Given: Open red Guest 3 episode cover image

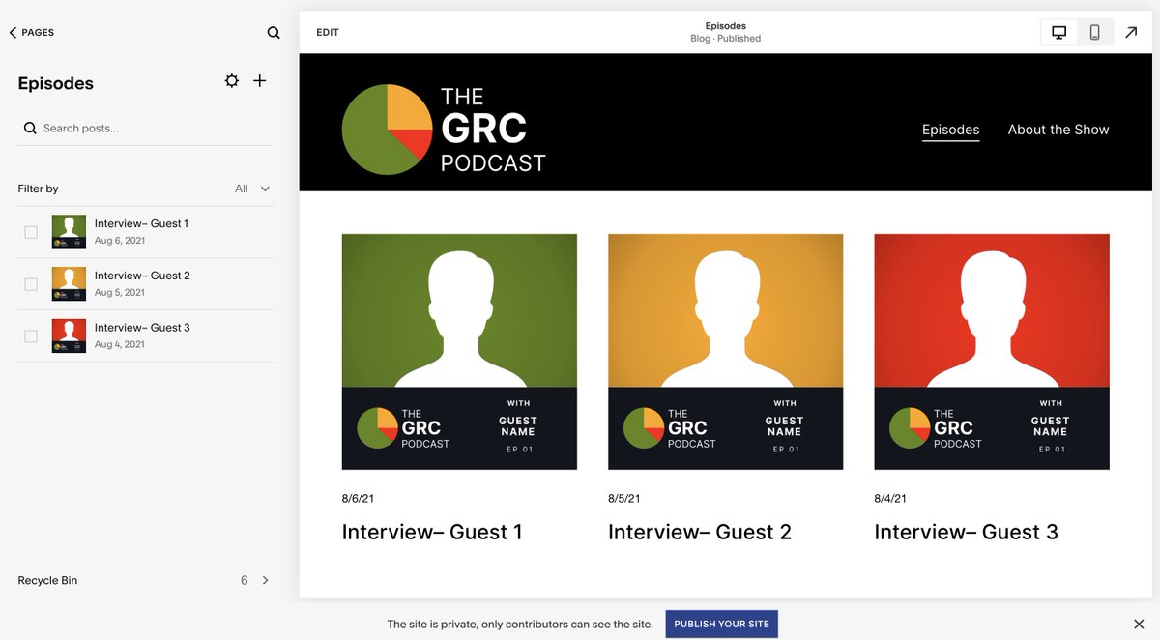Looking at the screenshot, I should (x=992, y=352).
